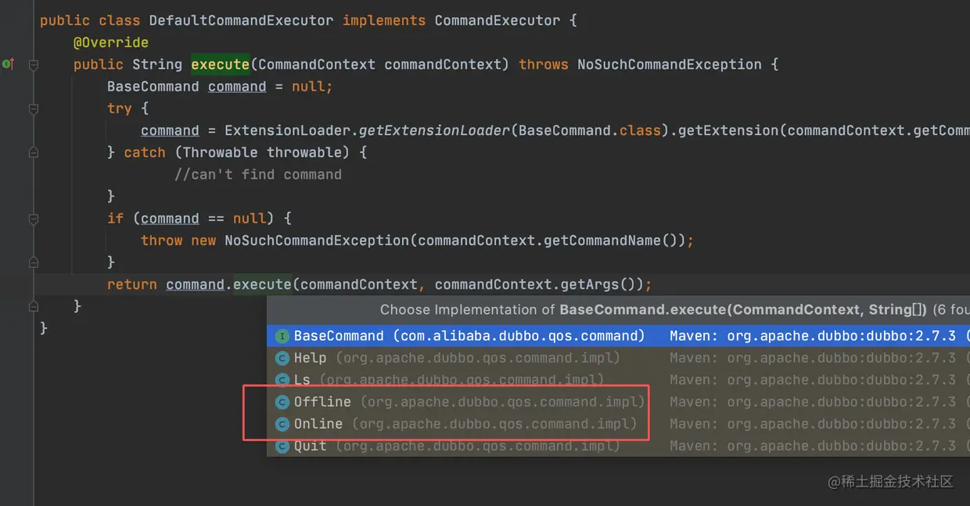
Task: Click the implements-method gutter icon beside execute
Action: click(x=8, y=64)
